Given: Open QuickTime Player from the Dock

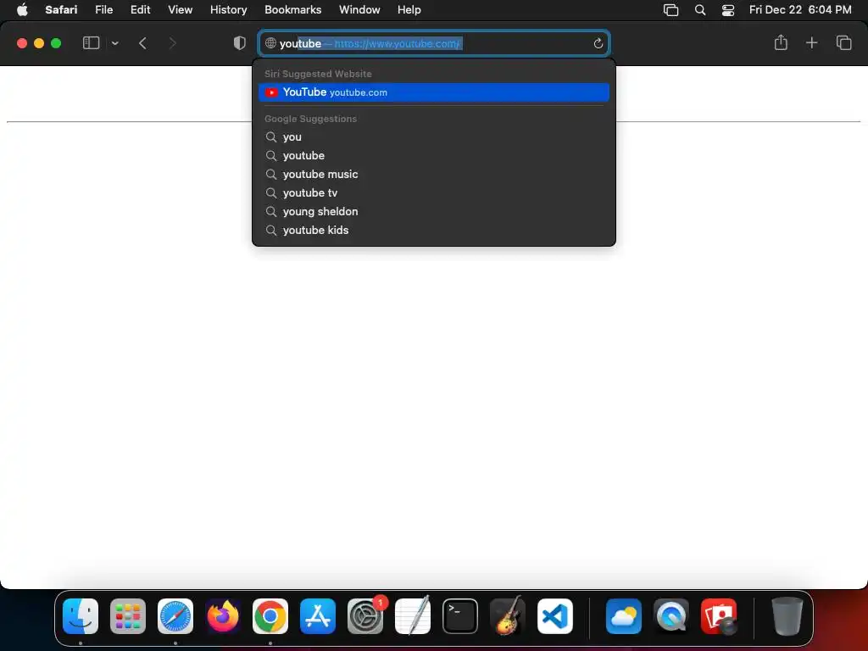Looking at the screenshot, I should point(671,616).
